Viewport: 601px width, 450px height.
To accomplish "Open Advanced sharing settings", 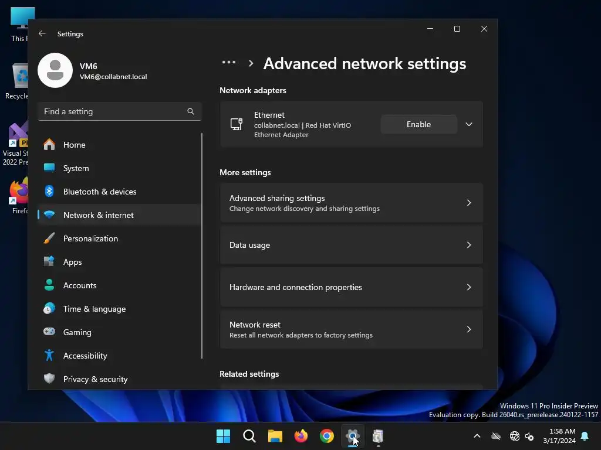I will tap(351, 203).
